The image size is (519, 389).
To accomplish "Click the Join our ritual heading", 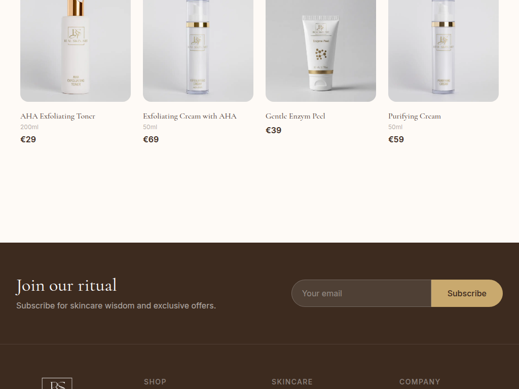I will tap(66, 286).
